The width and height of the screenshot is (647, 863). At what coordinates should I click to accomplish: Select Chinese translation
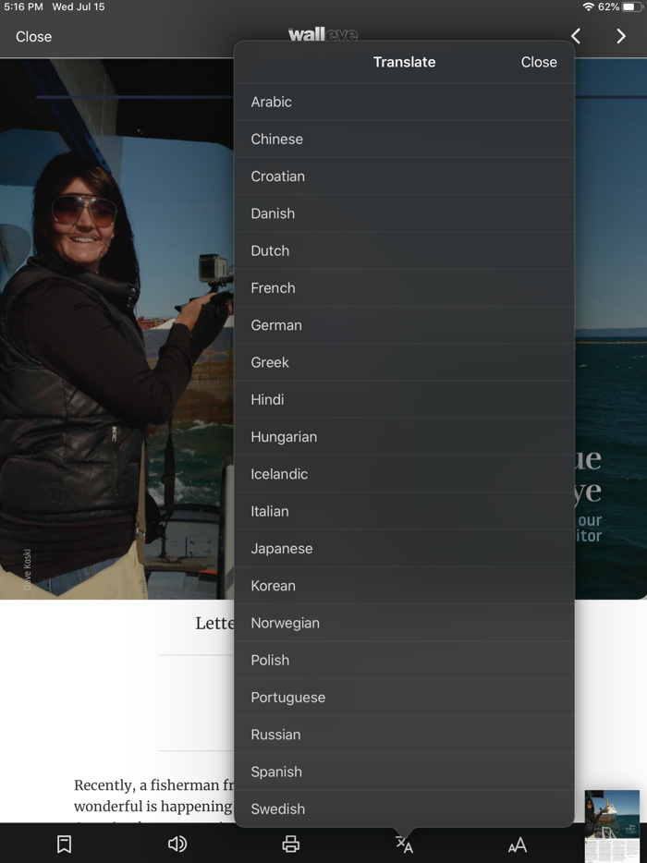[x=404, y=140]
